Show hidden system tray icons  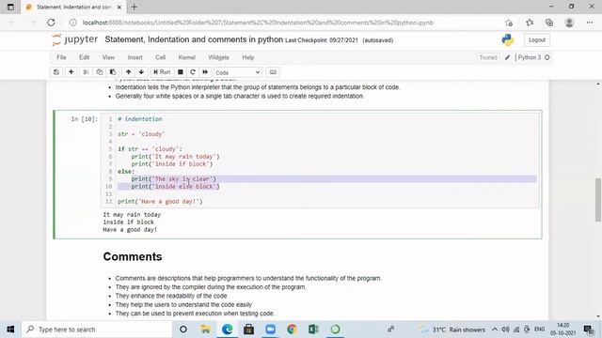495,330
